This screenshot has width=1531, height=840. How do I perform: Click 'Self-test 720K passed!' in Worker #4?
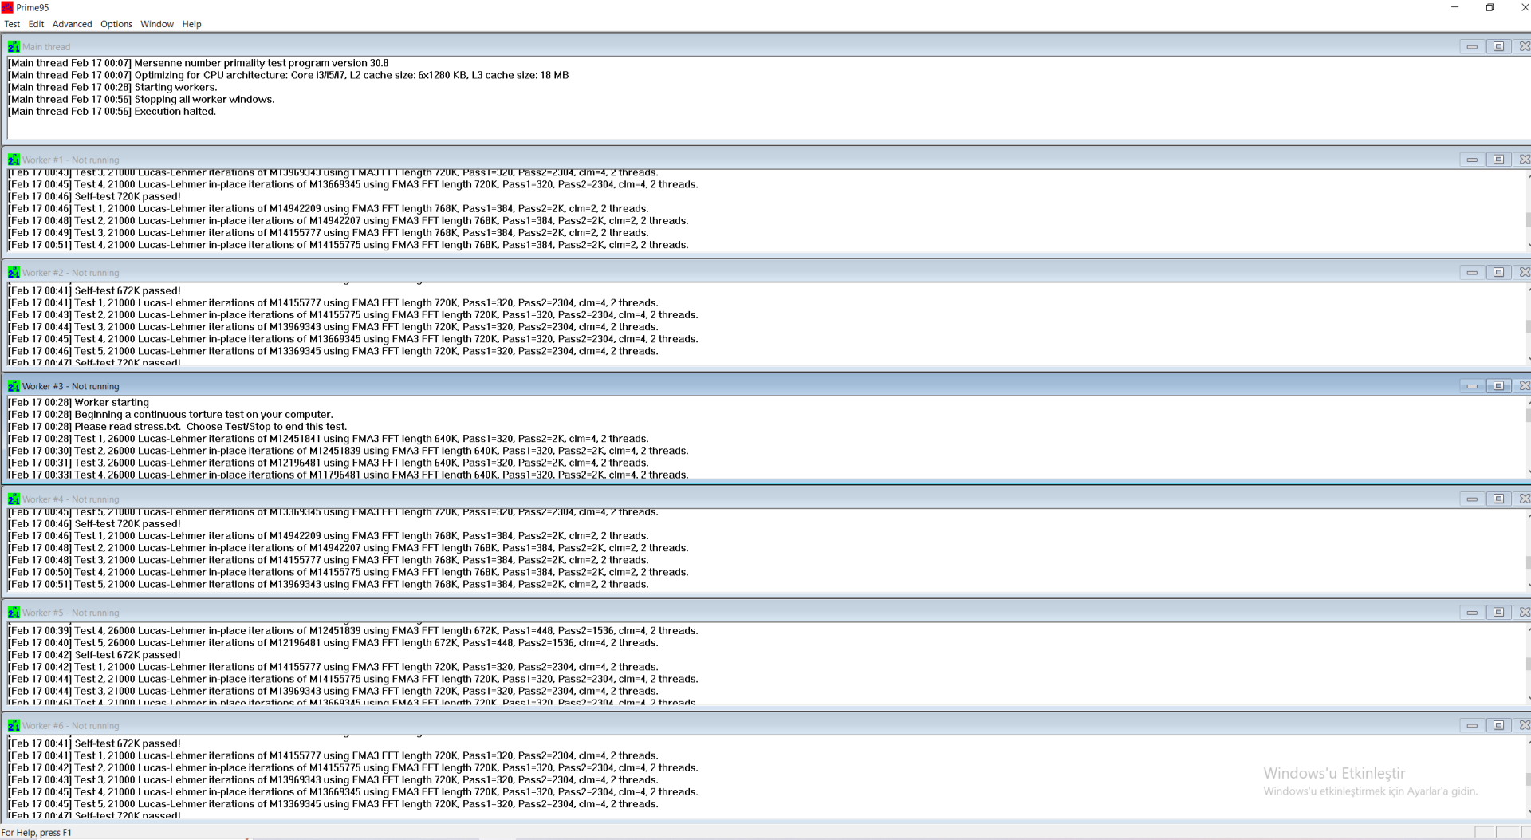(x=95, y=523)
